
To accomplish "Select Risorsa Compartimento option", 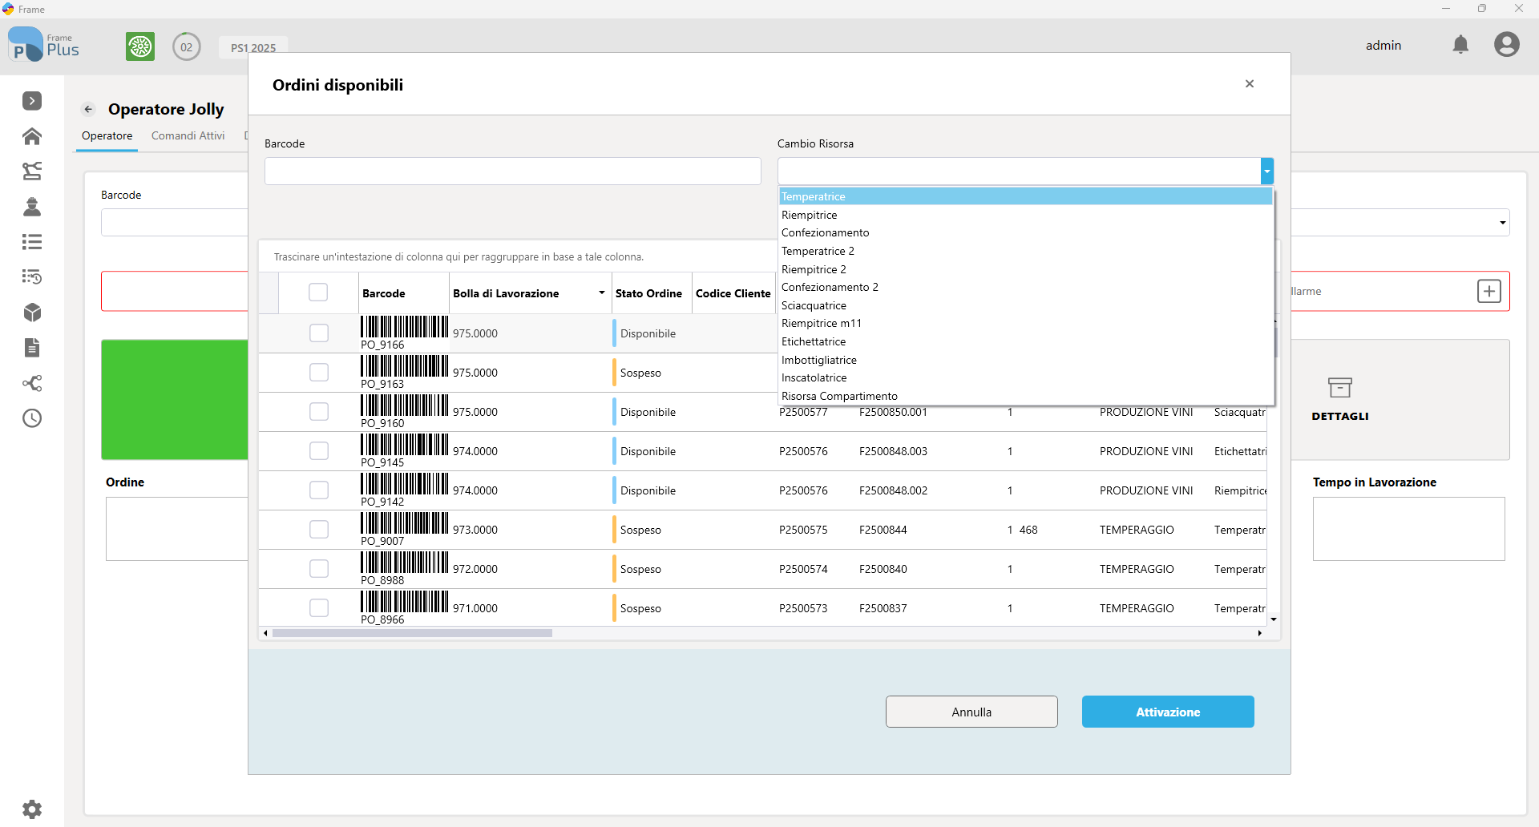I will 1025,396.
